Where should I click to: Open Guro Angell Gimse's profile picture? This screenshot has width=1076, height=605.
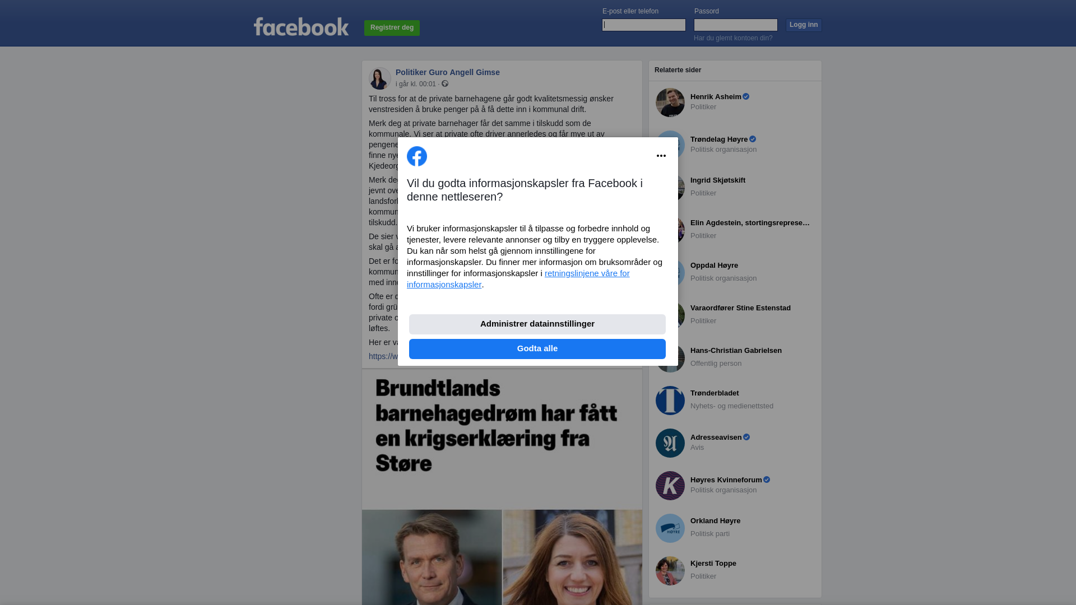(x=379, y=78)
